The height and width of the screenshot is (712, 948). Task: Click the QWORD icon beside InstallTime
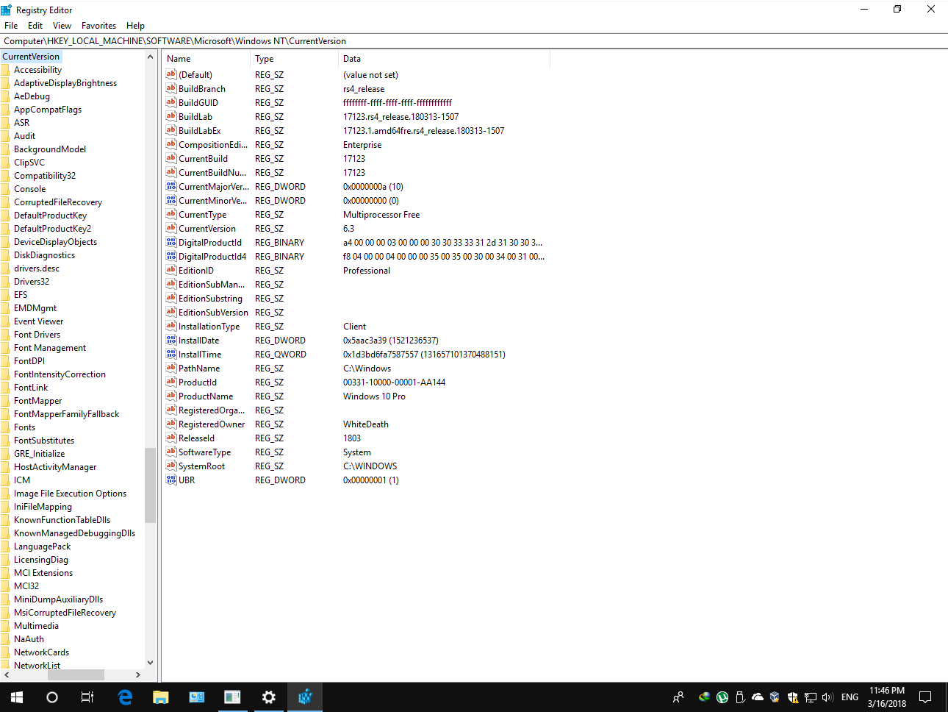(171, 354)
